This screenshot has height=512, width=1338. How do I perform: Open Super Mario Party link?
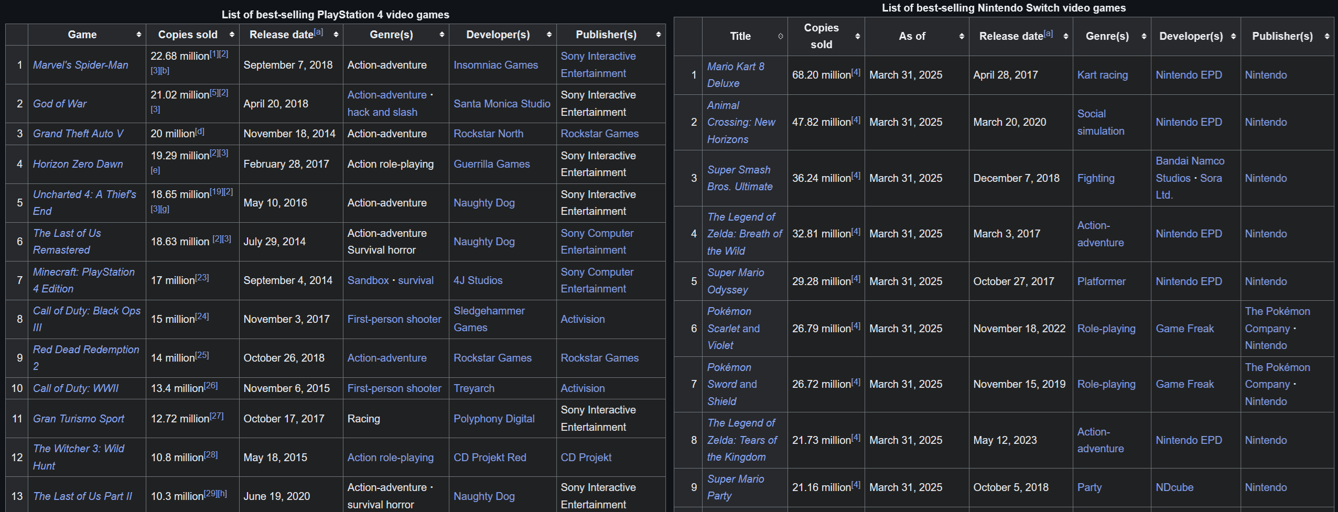[735, 487]
